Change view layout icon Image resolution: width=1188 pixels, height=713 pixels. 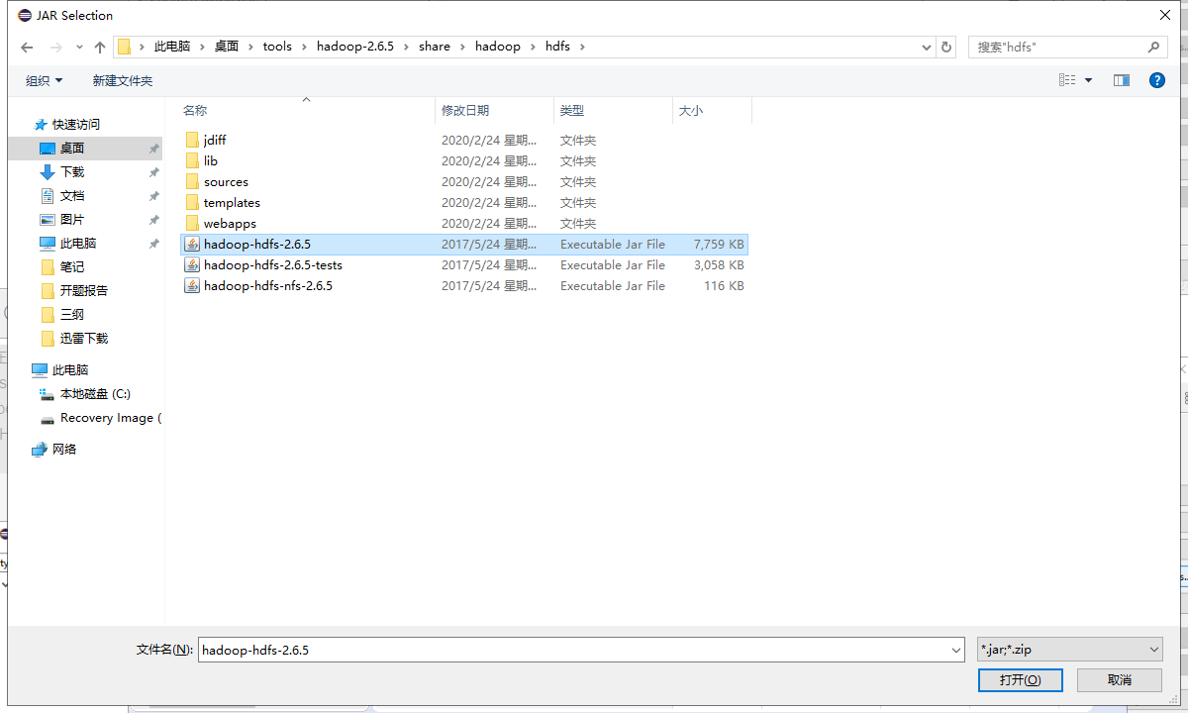pyautogui.click(x=1067, y=80)
